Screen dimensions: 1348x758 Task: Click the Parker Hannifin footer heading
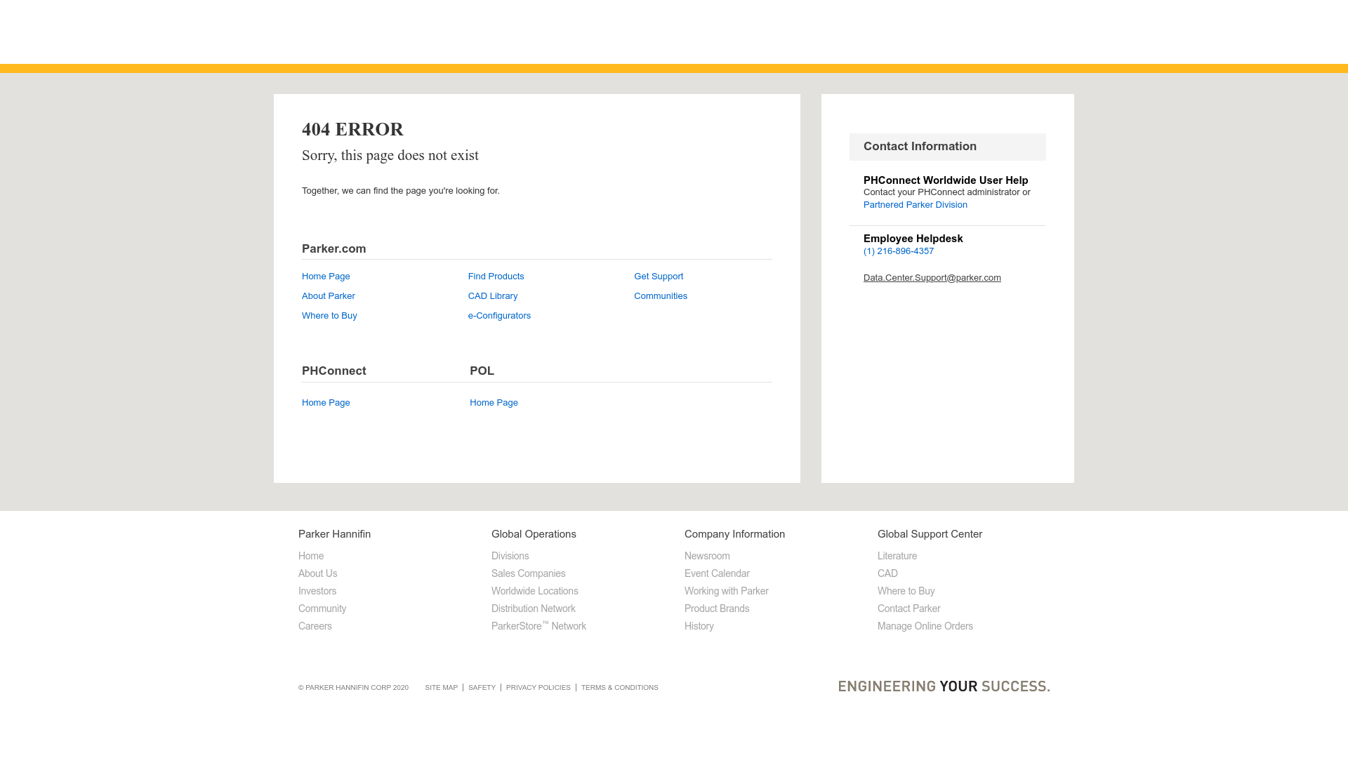tap(335, 534)
